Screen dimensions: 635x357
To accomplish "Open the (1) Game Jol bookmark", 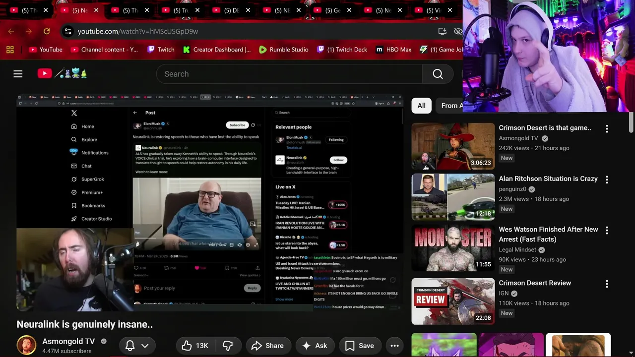I will pos(441,50).
